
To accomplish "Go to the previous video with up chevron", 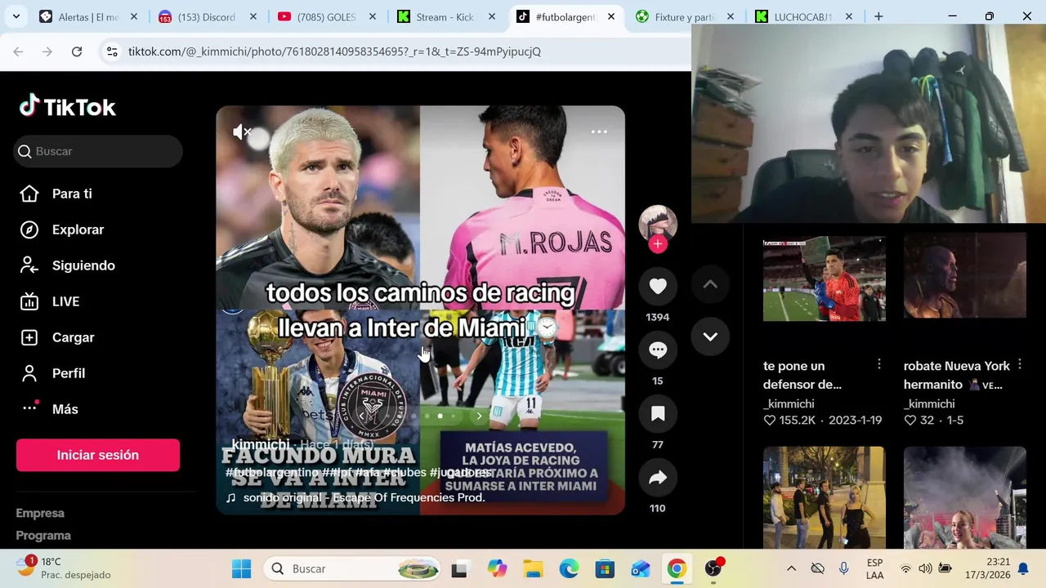I will pyautogui.click(x=710, y=284).
